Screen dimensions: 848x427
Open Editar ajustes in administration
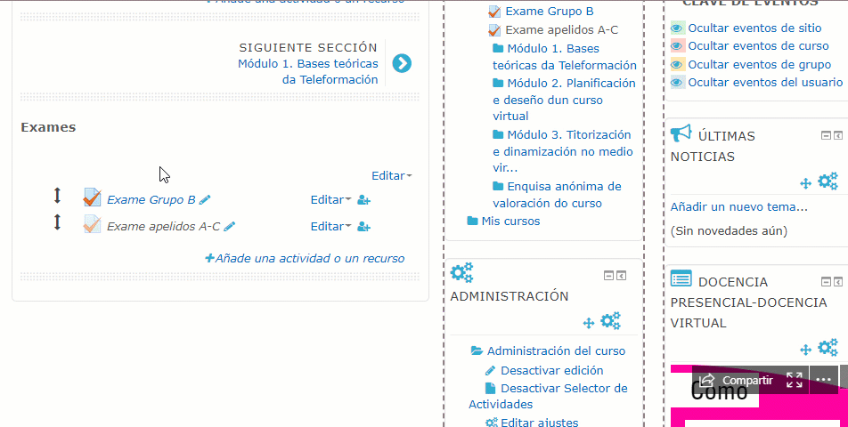[539, 423]
